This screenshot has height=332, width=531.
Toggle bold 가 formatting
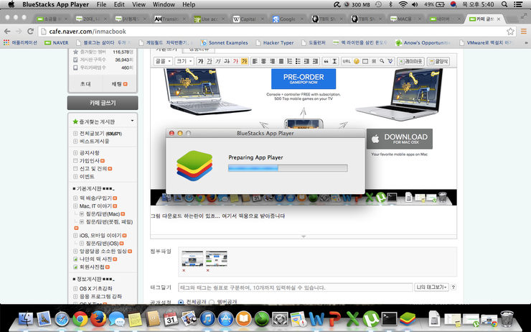point(200,61)
